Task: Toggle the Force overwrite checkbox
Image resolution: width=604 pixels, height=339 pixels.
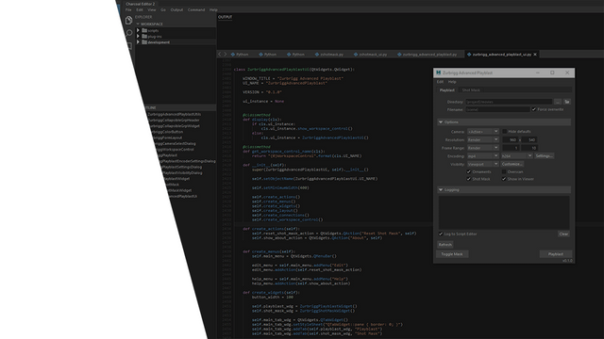Action: [534, 109]
